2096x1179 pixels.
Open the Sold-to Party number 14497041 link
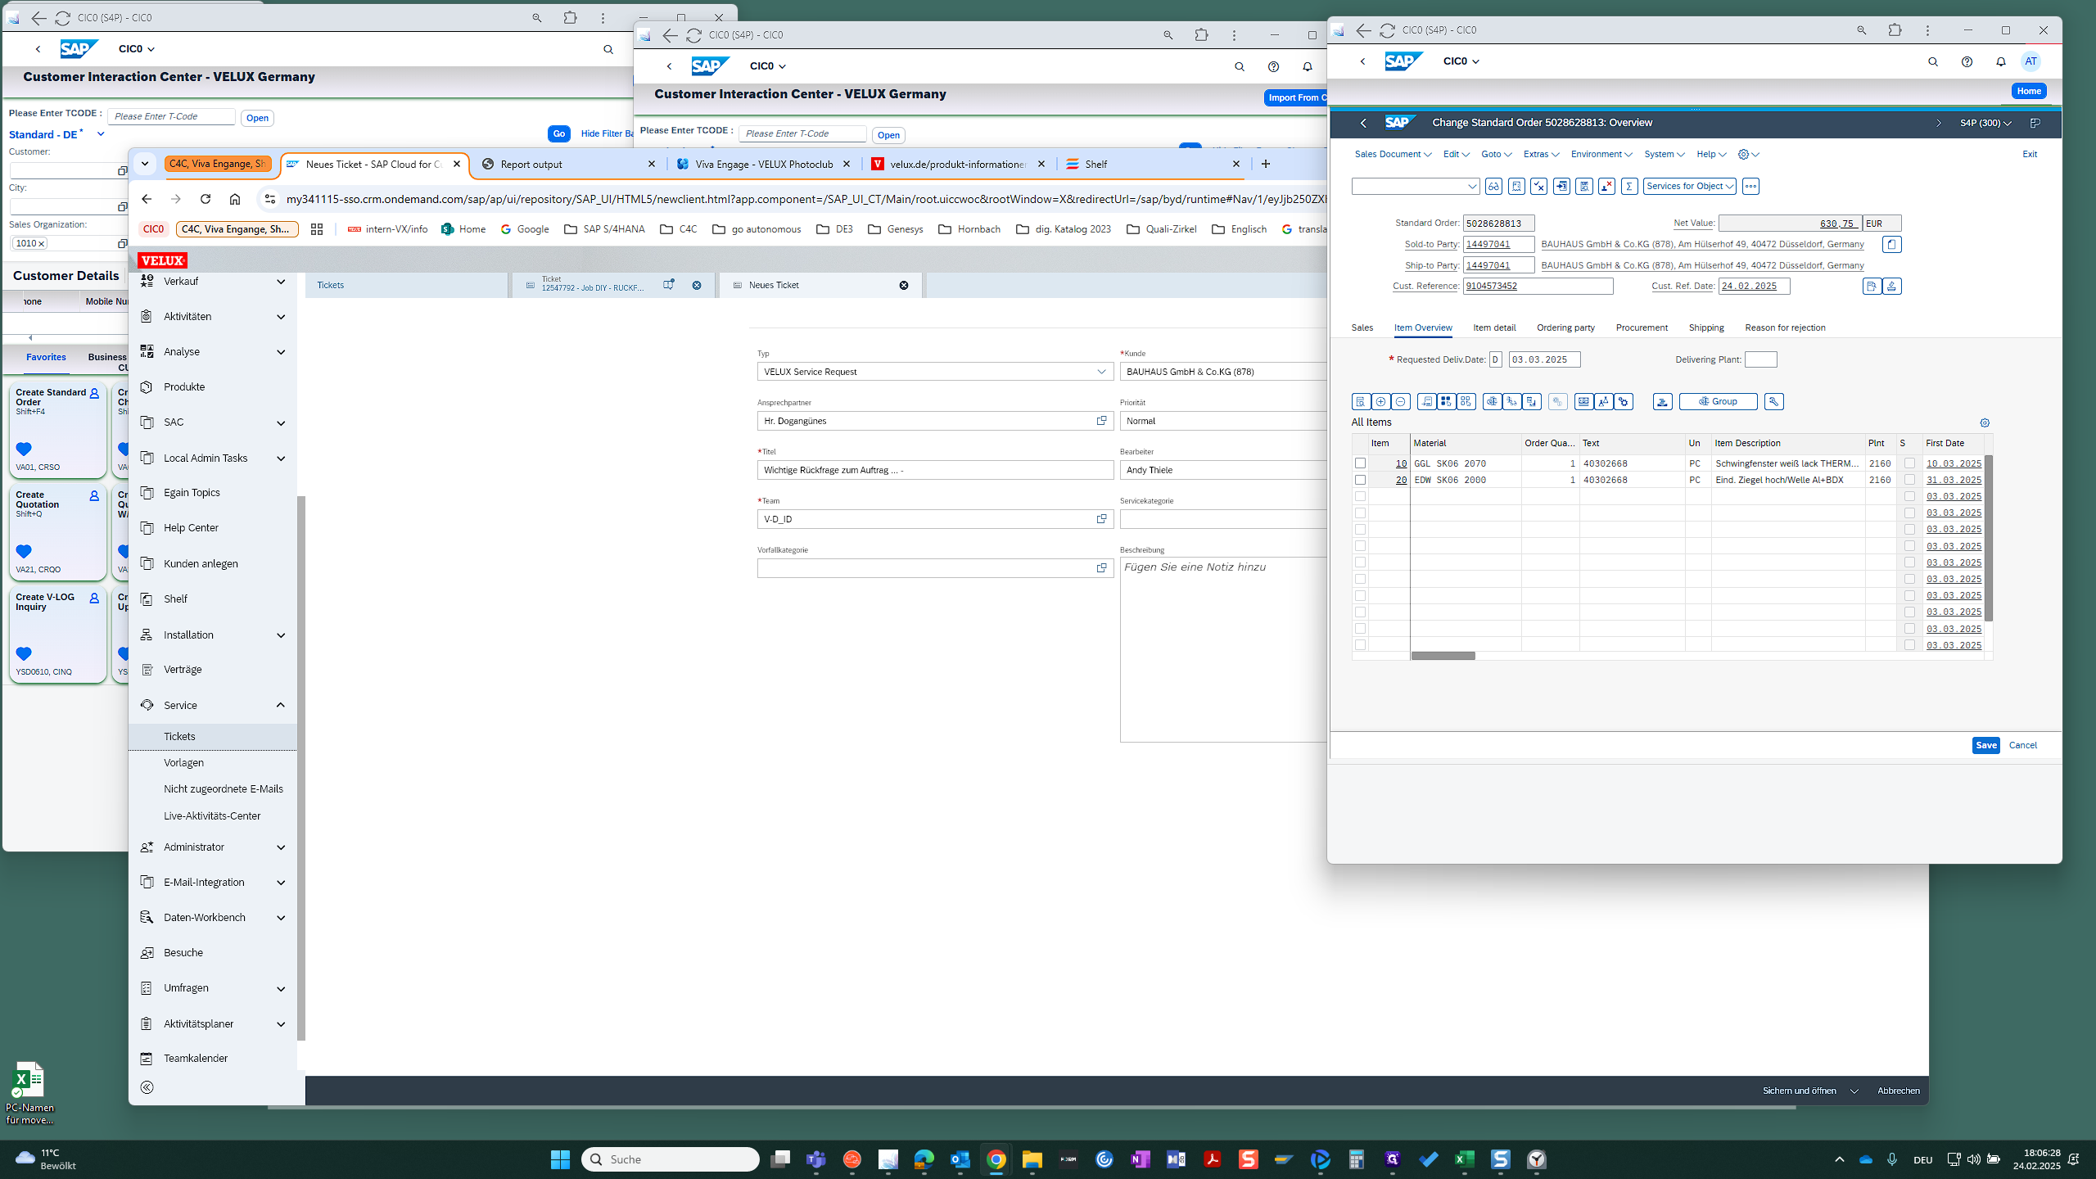[1488, 245]
